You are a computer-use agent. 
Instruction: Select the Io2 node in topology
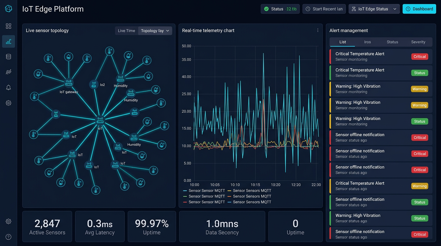[94, 85]
